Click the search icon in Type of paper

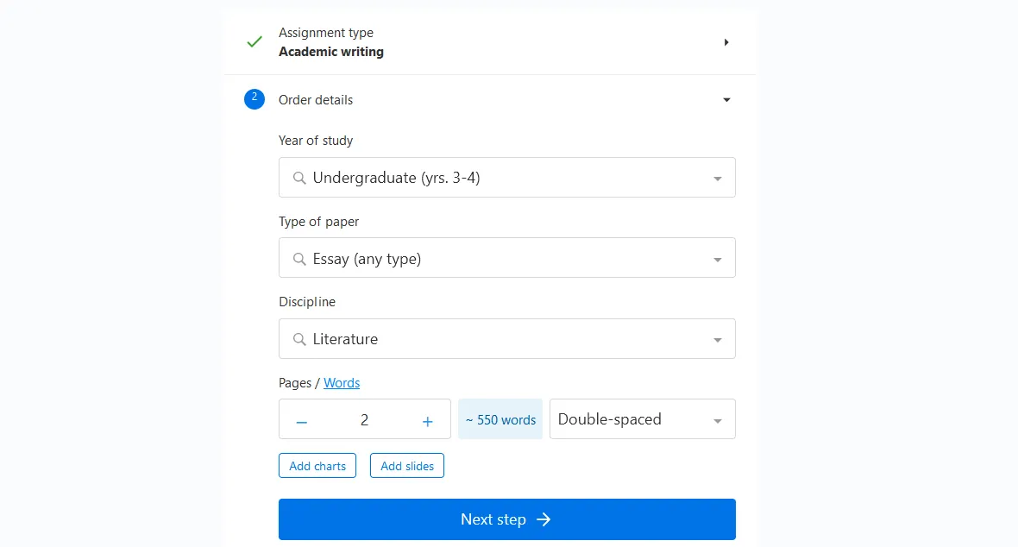[298, 259]
